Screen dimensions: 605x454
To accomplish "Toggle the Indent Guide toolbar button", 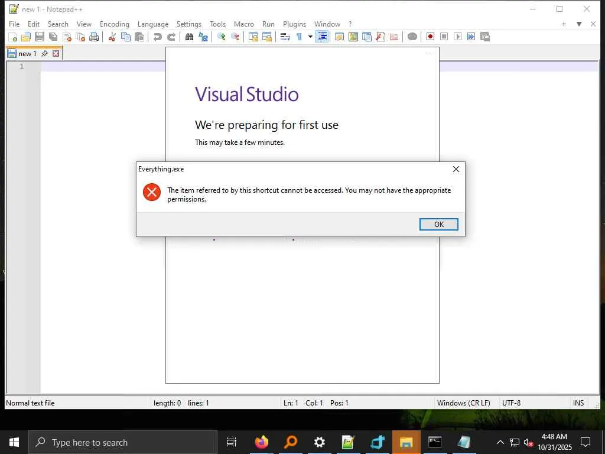I will (x=322, y=37).
